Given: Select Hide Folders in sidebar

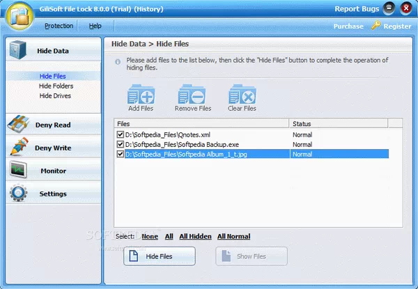Looking at the screenshot, I should point(56,86).
